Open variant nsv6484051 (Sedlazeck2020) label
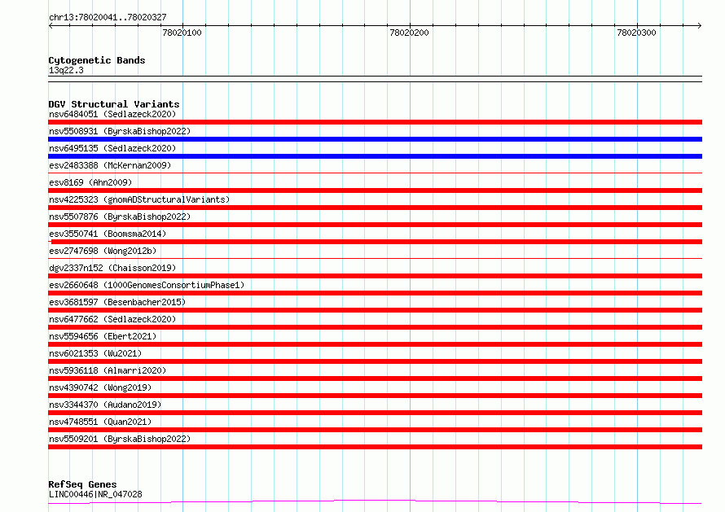 pos(112,114)
